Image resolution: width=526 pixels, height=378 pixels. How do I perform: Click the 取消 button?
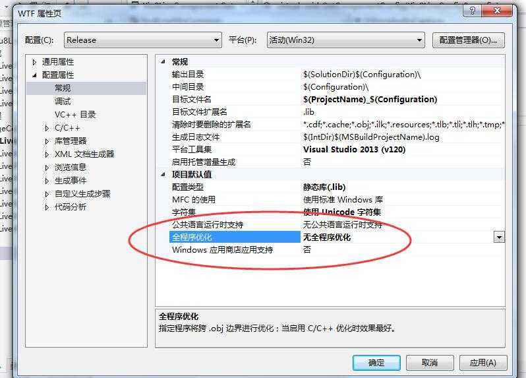tap(430, 363)
